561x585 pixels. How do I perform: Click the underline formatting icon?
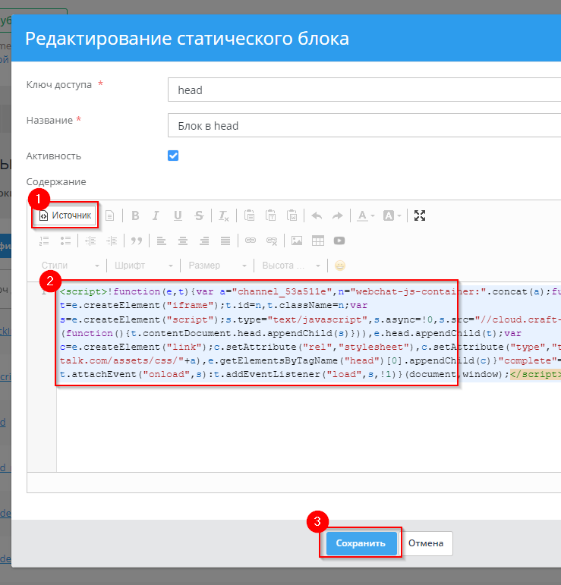click(x=178, y=215)
